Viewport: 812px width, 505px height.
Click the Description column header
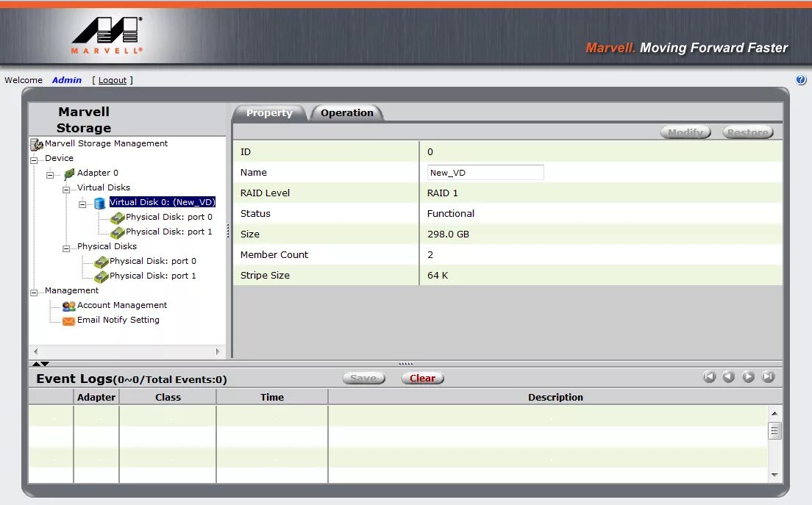click(555, 398)
